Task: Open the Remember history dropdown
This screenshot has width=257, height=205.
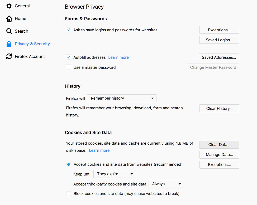Action: tap(122, 98)
